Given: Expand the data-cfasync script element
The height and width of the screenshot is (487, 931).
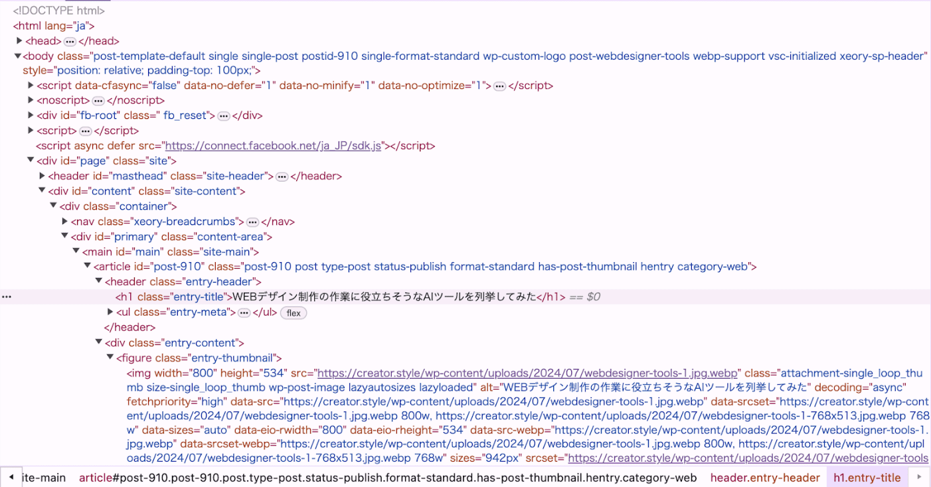Looking at the screenshot, I should [31, 86].
